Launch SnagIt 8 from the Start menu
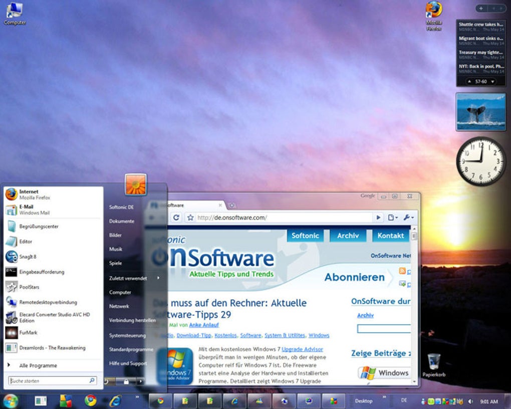 point(52,257)
